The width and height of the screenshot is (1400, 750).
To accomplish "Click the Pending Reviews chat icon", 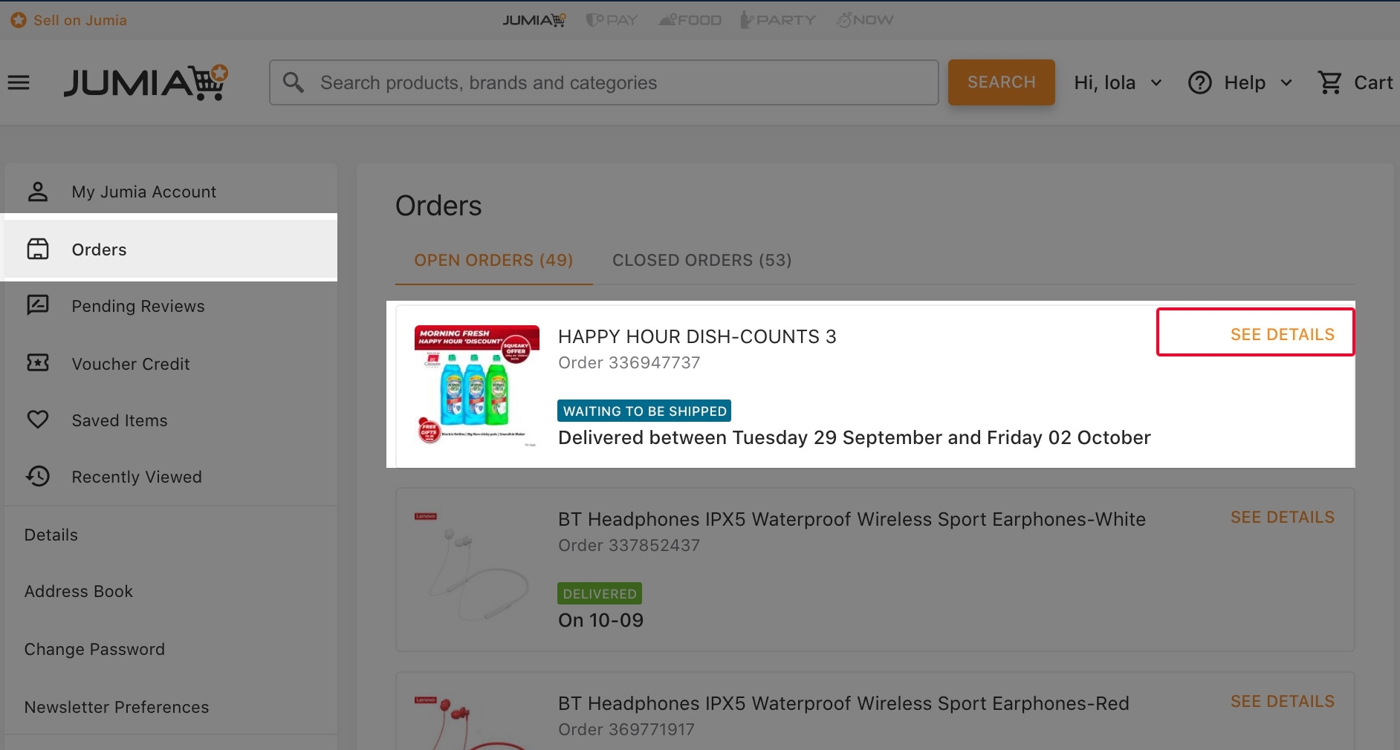I will (x=38, y=305).
